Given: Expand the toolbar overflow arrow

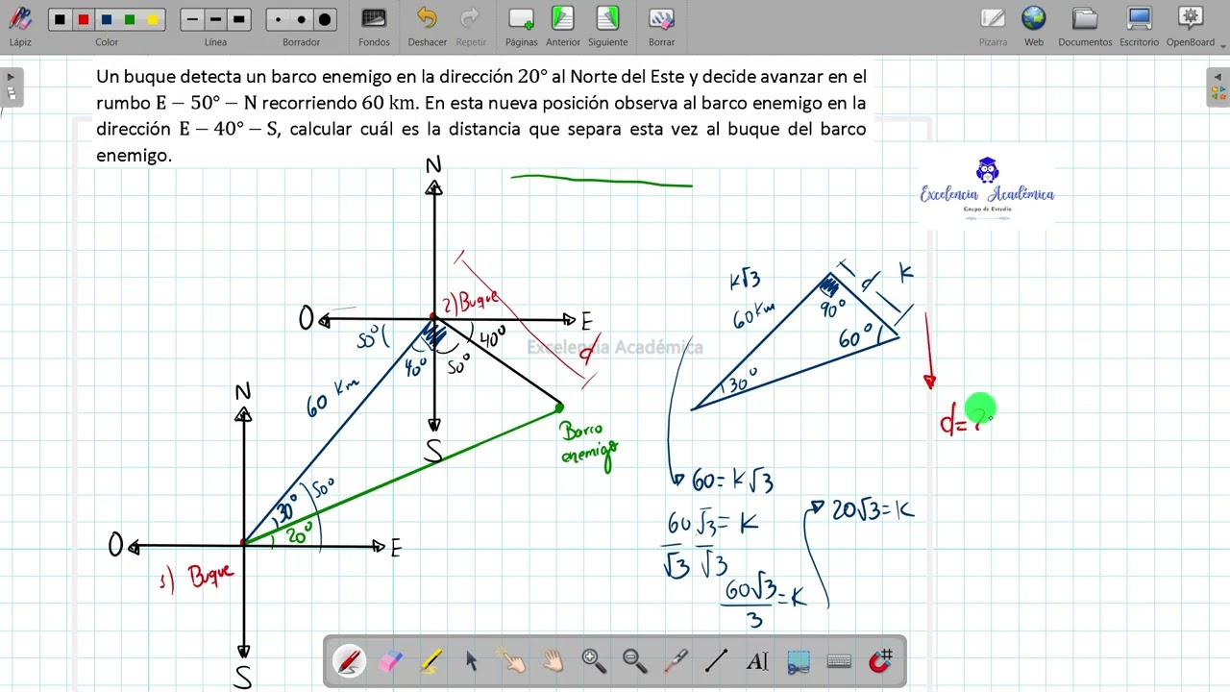Looking at the screenshot, I should click(1222, 44).
